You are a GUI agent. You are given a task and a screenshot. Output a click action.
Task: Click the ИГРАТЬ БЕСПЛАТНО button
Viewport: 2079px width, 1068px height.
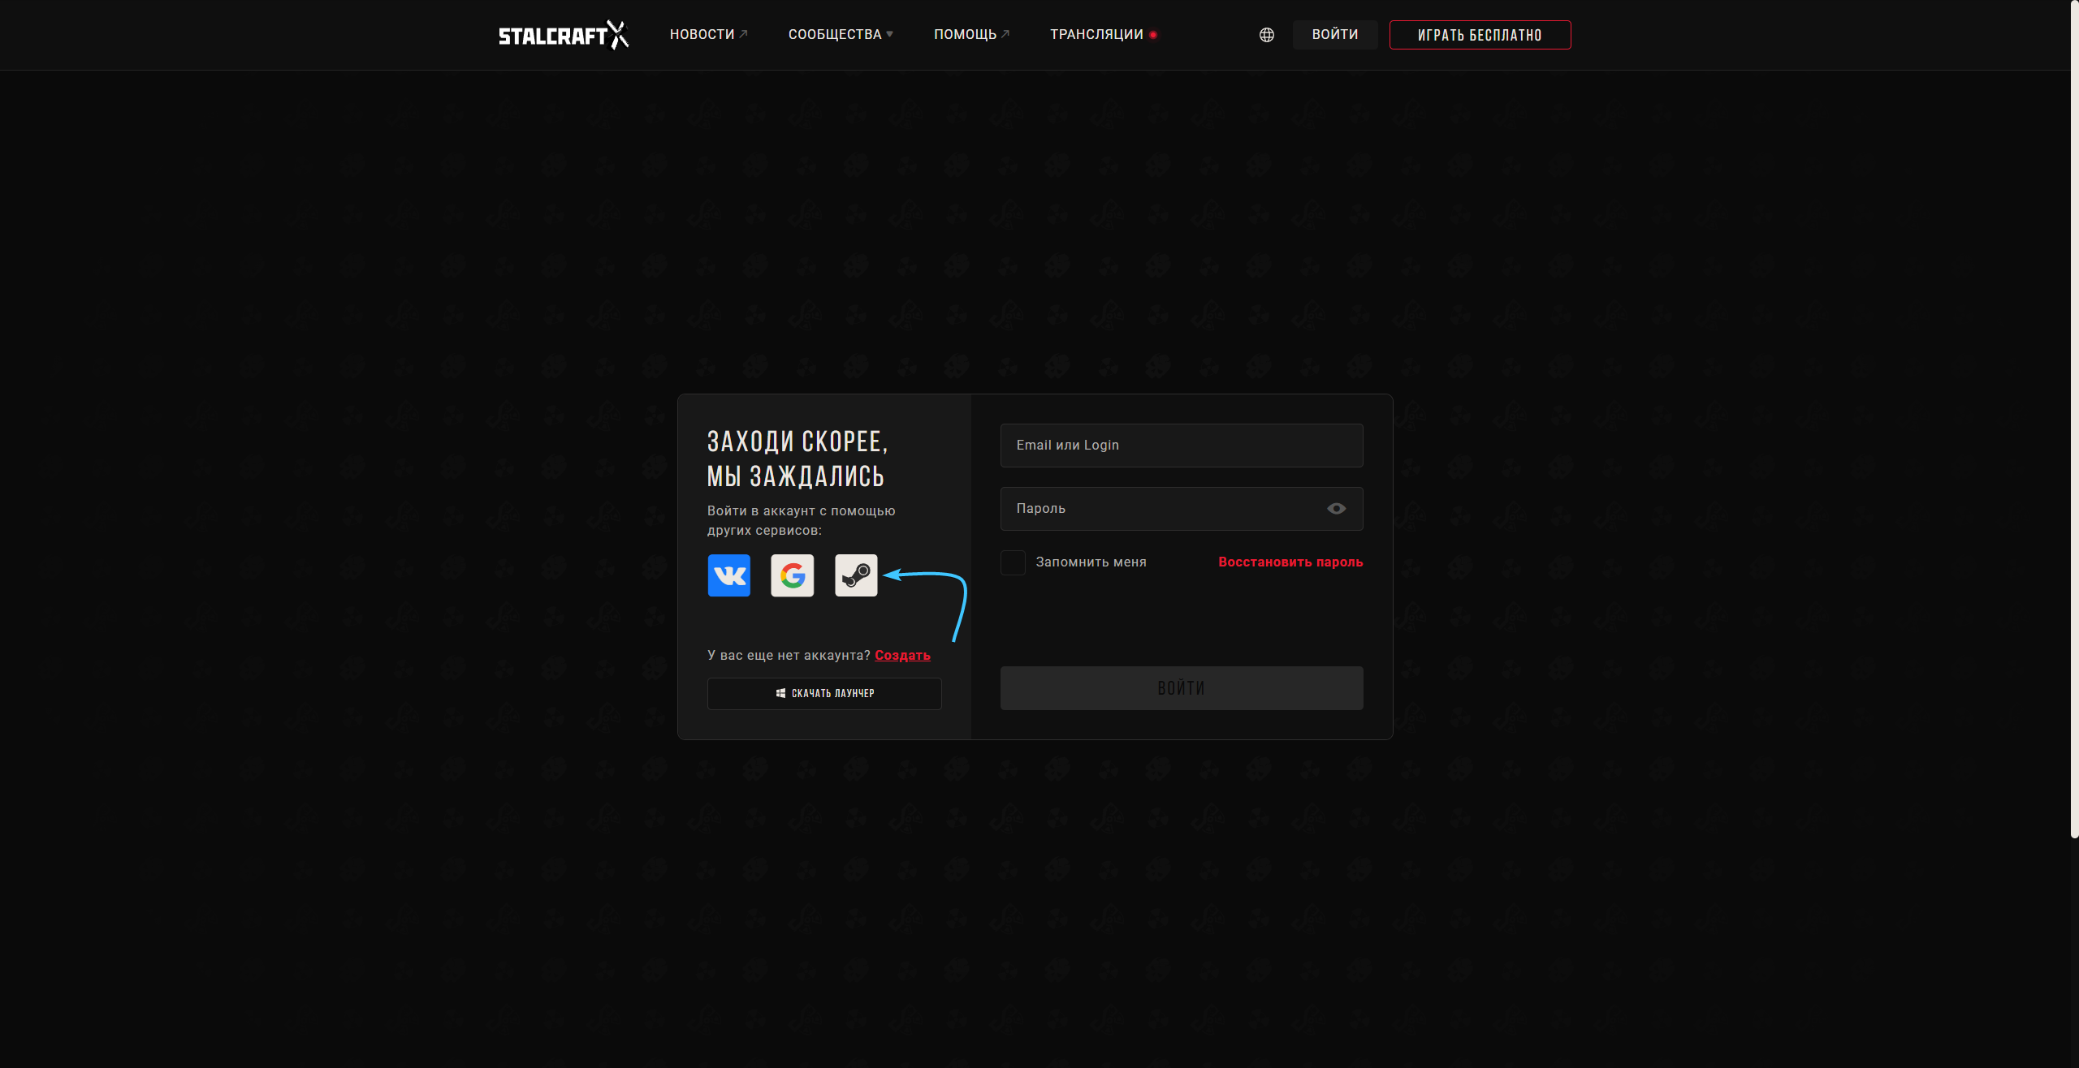coord(1480,35)
